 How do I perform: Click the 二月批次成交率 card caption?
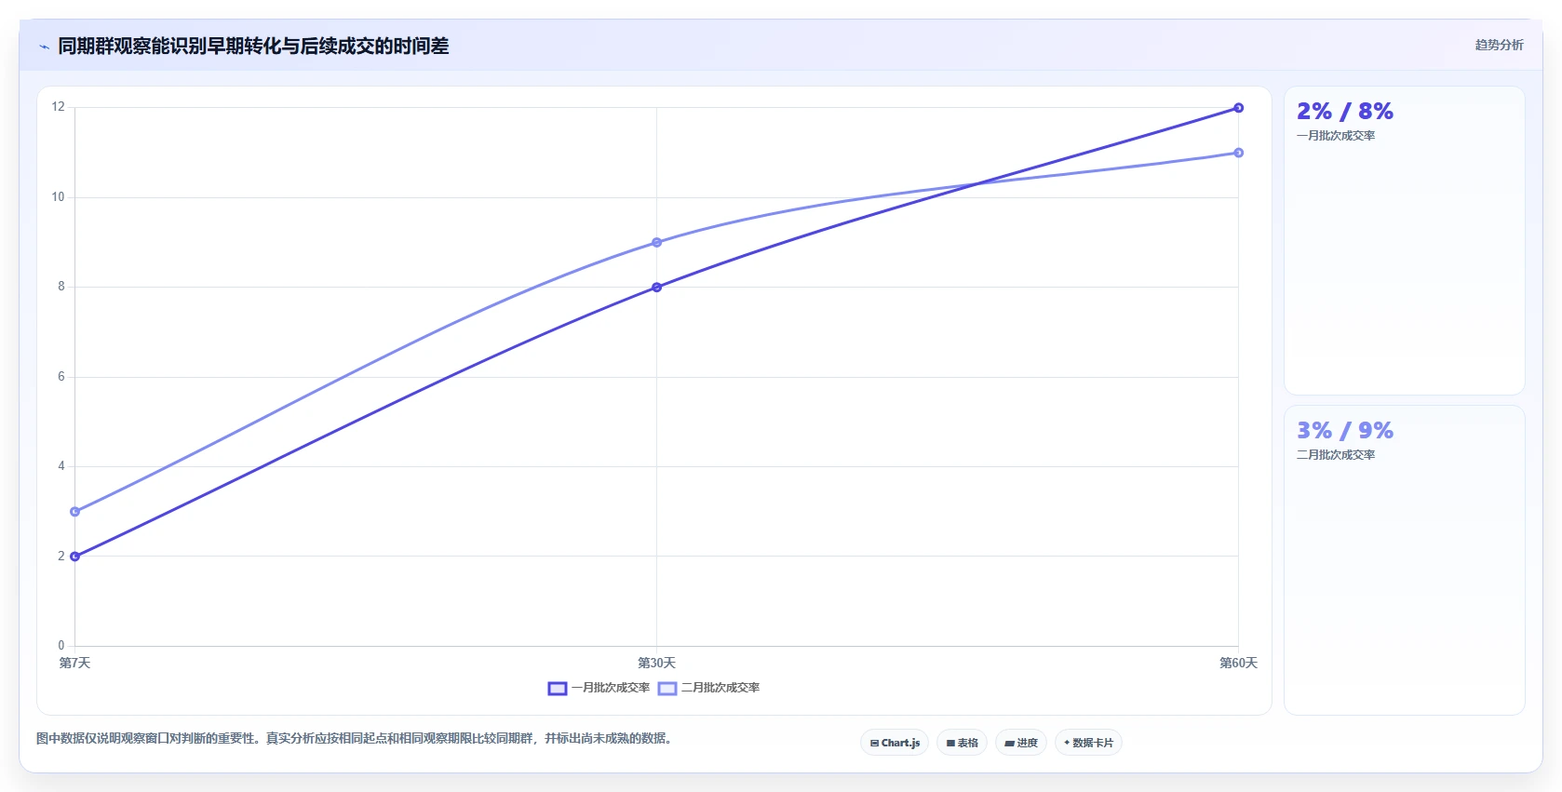pos(1336,455)
